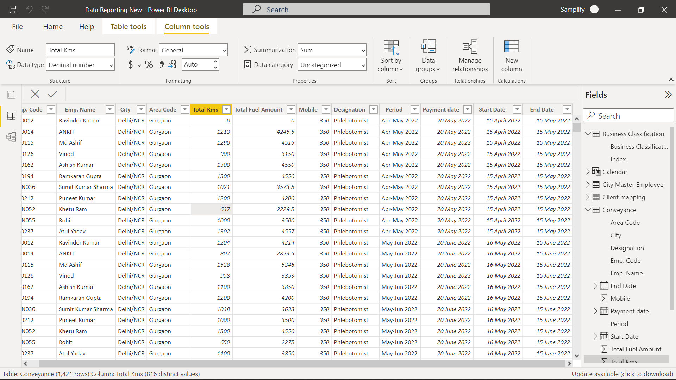Expand Client mapping table
Image resolution: width=676 pixels, height=380 pixels.
(x=588, y=197)
